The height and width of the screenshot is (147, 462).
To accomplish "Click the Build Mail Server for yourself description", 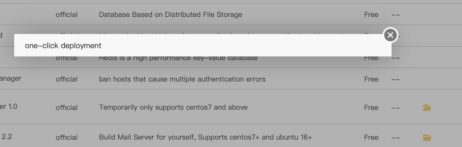I will point(205,137).
